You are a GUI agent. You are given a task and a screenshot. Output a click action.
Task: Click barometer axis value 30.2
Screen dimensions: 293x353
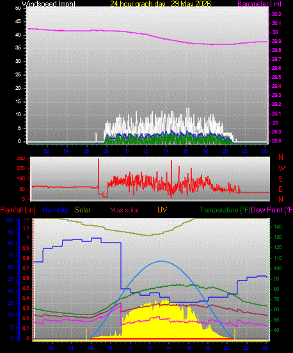pyautogui.click(x=276, y=14)
